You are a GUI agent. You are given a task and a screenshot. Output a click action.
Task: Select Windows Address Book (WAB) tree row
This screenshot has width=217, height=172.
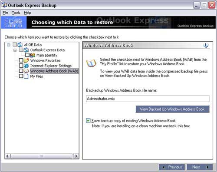click(x=54, y=71)
